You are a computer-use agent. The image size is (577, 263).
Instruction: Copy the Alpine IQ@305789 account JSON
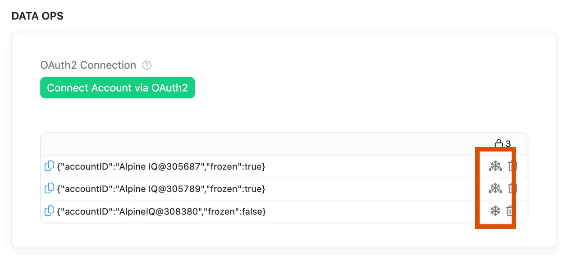(49, 189)
